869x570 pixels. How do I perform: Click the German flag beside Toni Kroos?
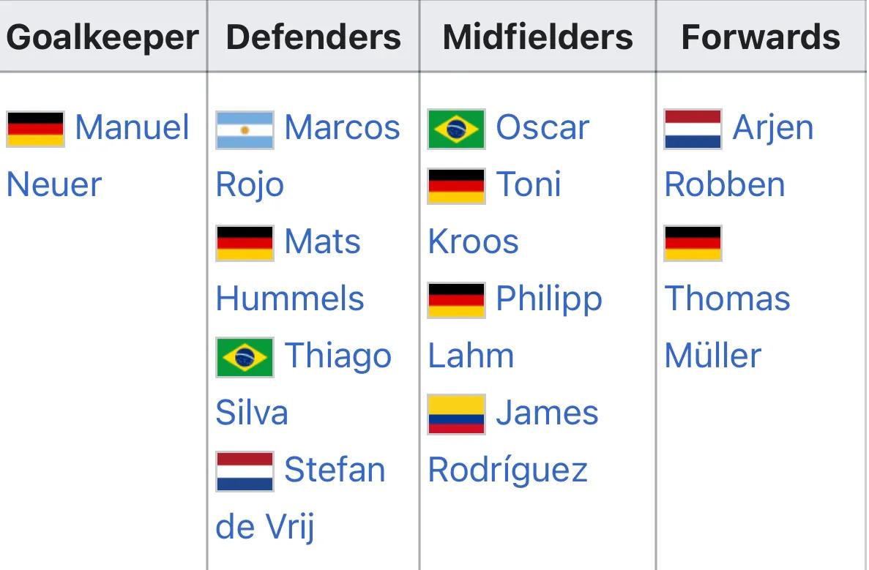point(457,186)
